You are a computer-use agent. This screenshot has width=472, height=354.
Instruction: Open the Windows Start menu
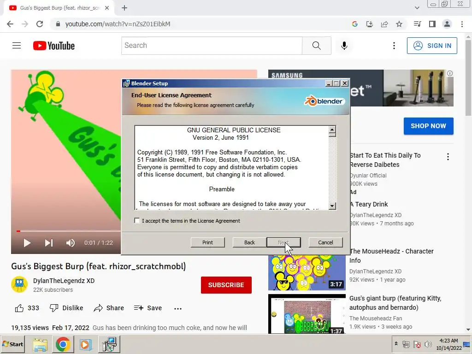point(13,344)
